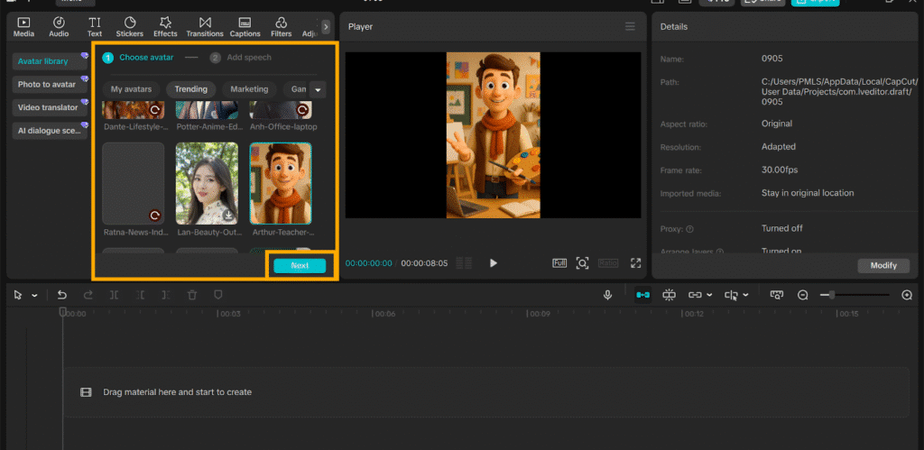Image resolution: width=924 pixels, height=450 pixels.
Task: Switch to Marketing avatar category
Action: 249,89
